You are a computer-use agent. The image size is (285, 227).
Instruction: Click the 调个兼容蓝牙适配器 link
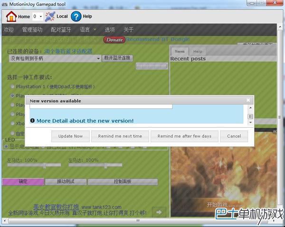68,51
